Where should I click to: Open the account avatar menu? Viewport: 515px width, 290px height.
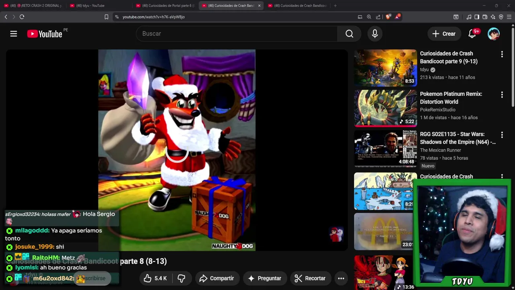pos(494,34)
